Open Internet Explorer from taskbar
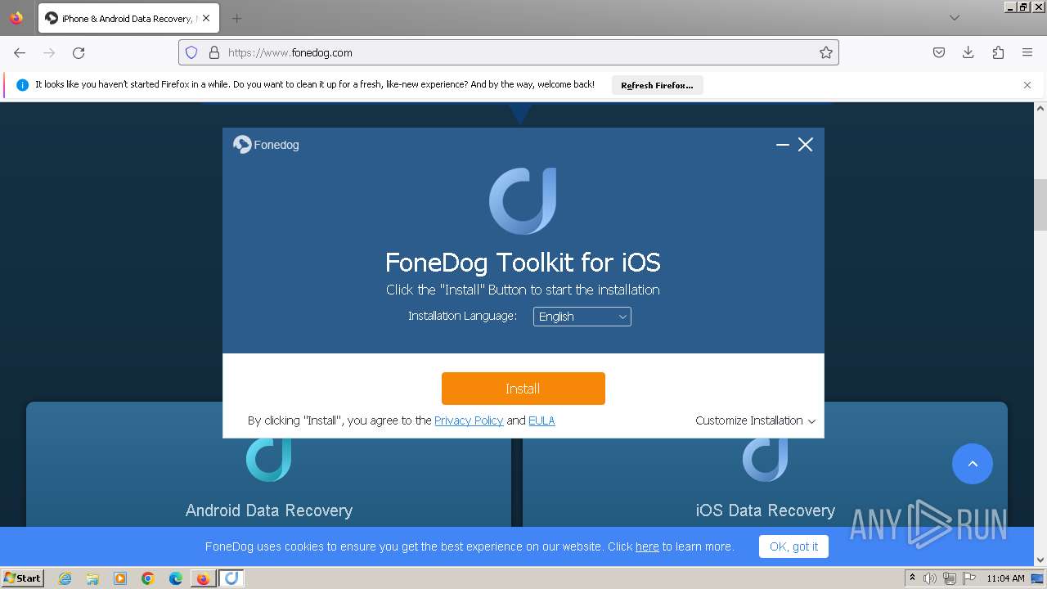The height and width of the screenshot is (589, 1047). 65,578
